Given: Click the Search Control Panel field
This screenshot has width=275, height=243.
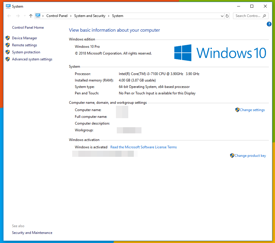Looking at the screenshot, I should pos(251,16).
